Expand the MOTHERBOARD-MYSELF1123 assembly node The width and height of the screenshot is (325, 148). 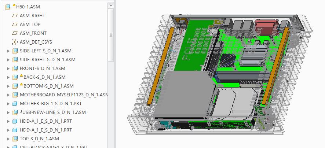click(8, 95)
